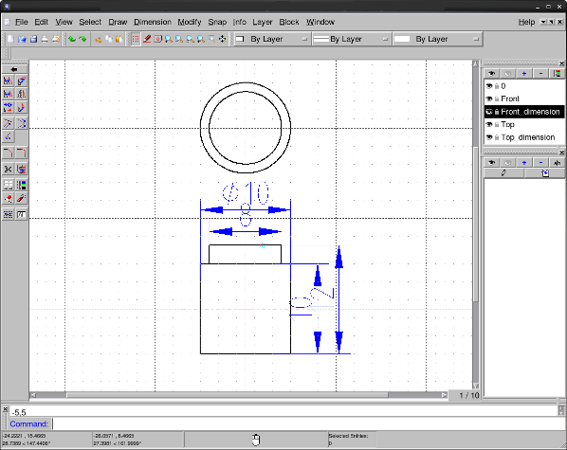Toggle the red dotted grid button
The width and height of the screenshot is (567, 450).
136,39
